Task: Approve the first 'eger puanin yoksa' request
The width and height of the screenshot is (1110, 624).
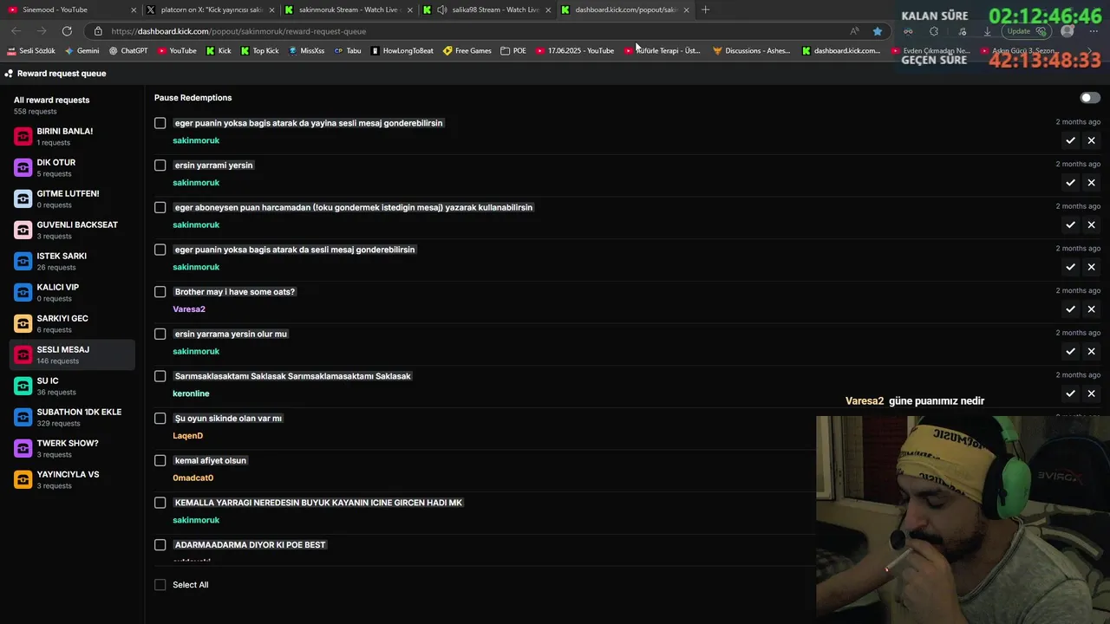Action: point(1070,140)
